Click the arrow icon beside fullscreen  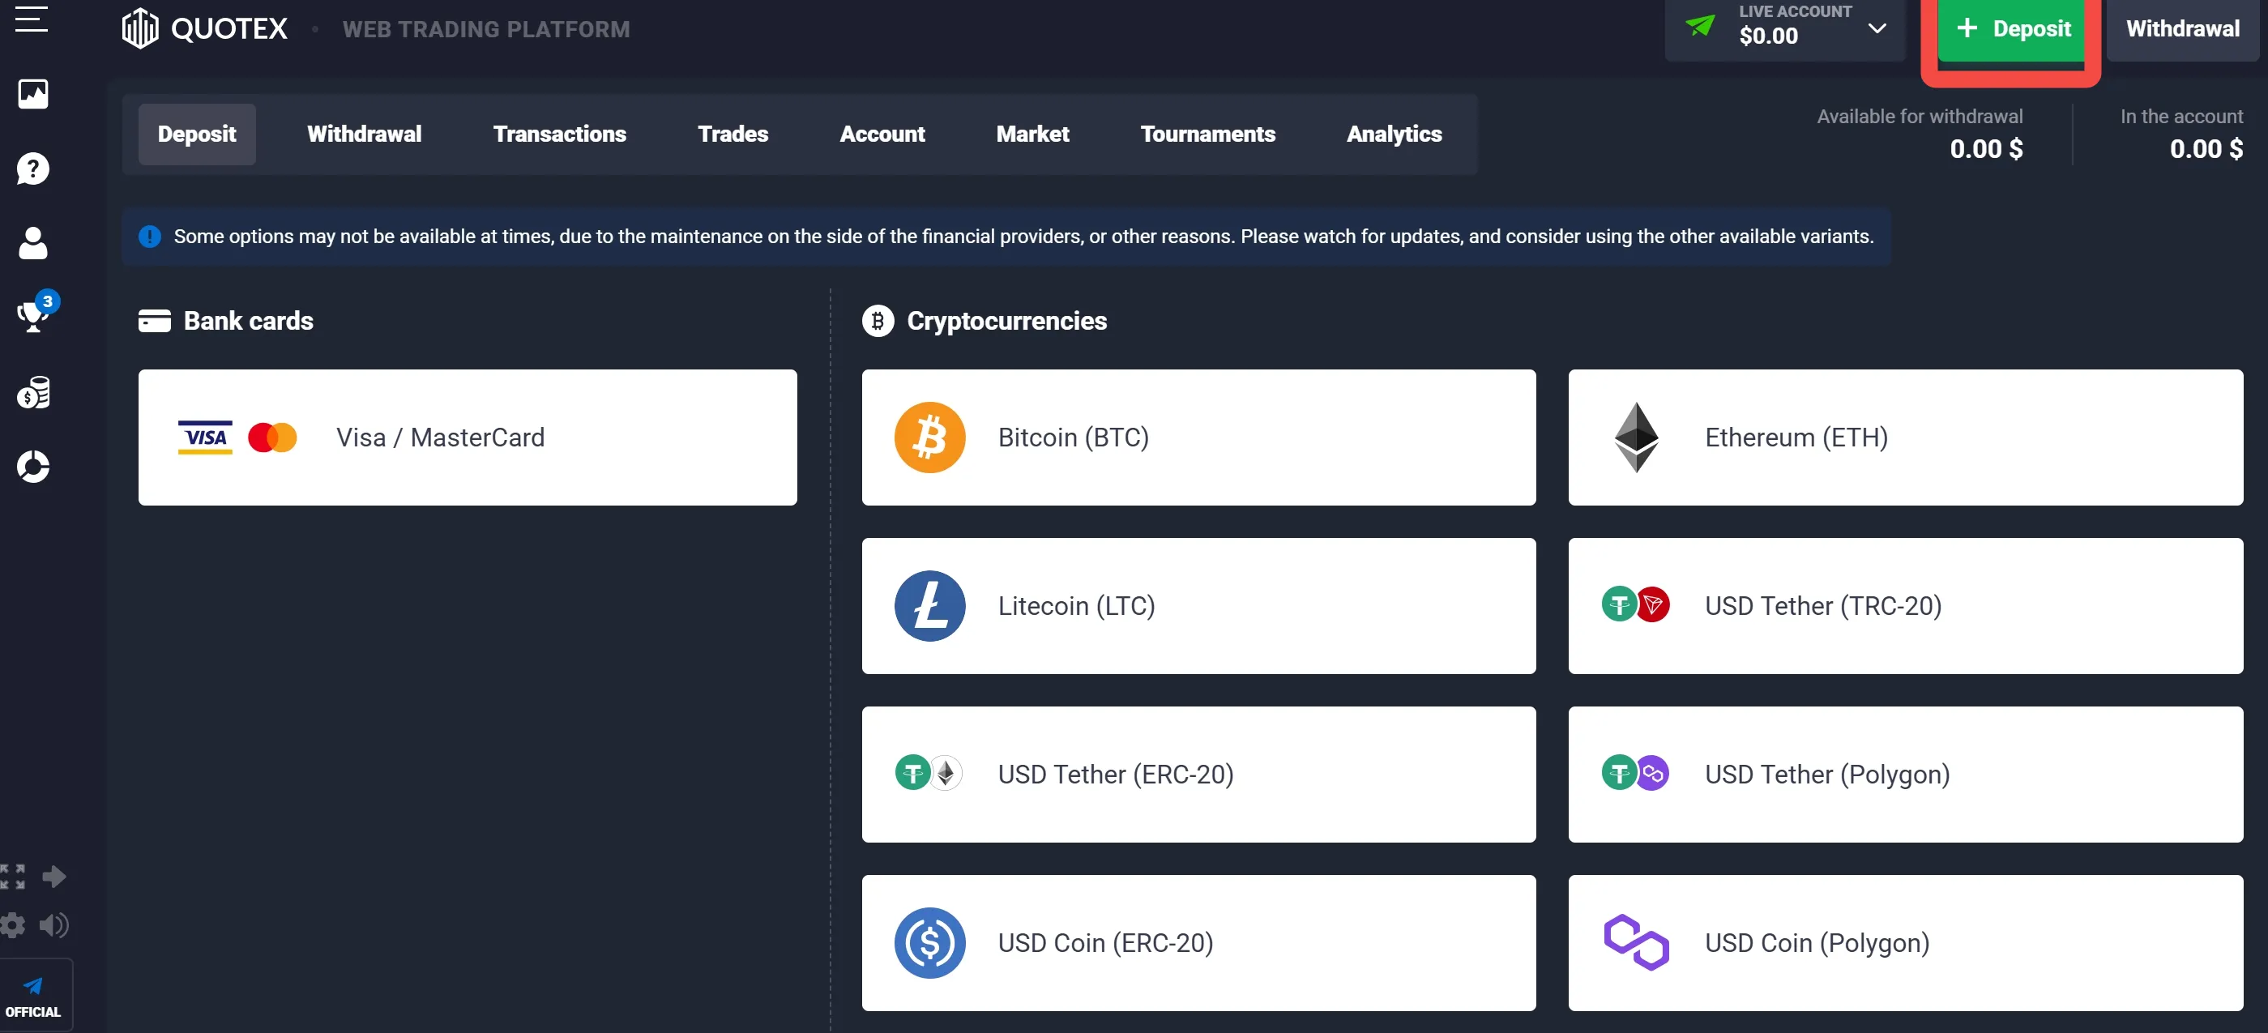tap(53, 877)
